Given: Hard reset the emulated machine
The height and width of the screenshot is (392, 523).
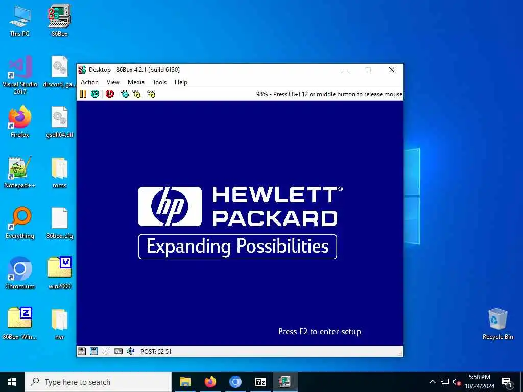Looking at the screenshot, I should pyautogui.click(x=95, y=94).
